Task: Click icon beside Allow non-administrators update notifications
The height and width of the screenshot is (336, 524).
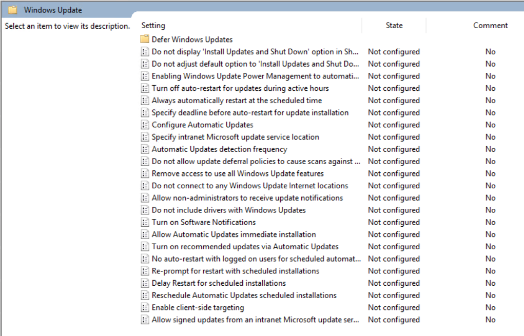Action: pos(145,198)
